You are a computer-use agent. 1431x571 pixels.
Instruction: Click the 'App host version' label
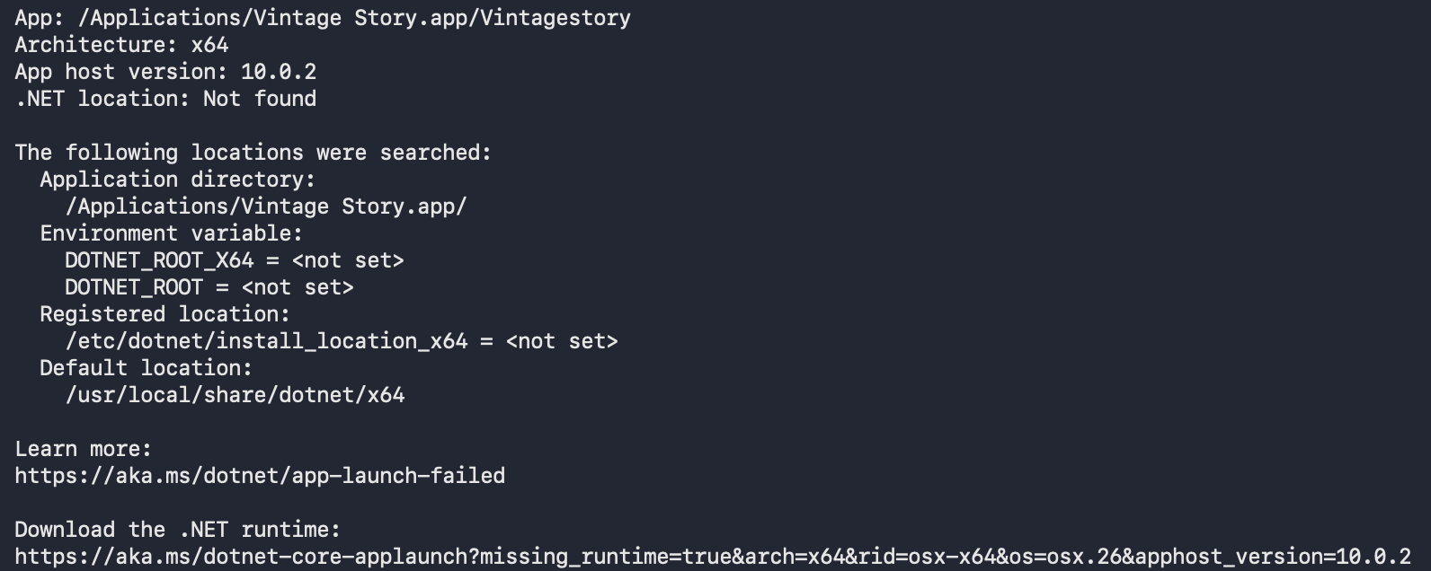121,72
